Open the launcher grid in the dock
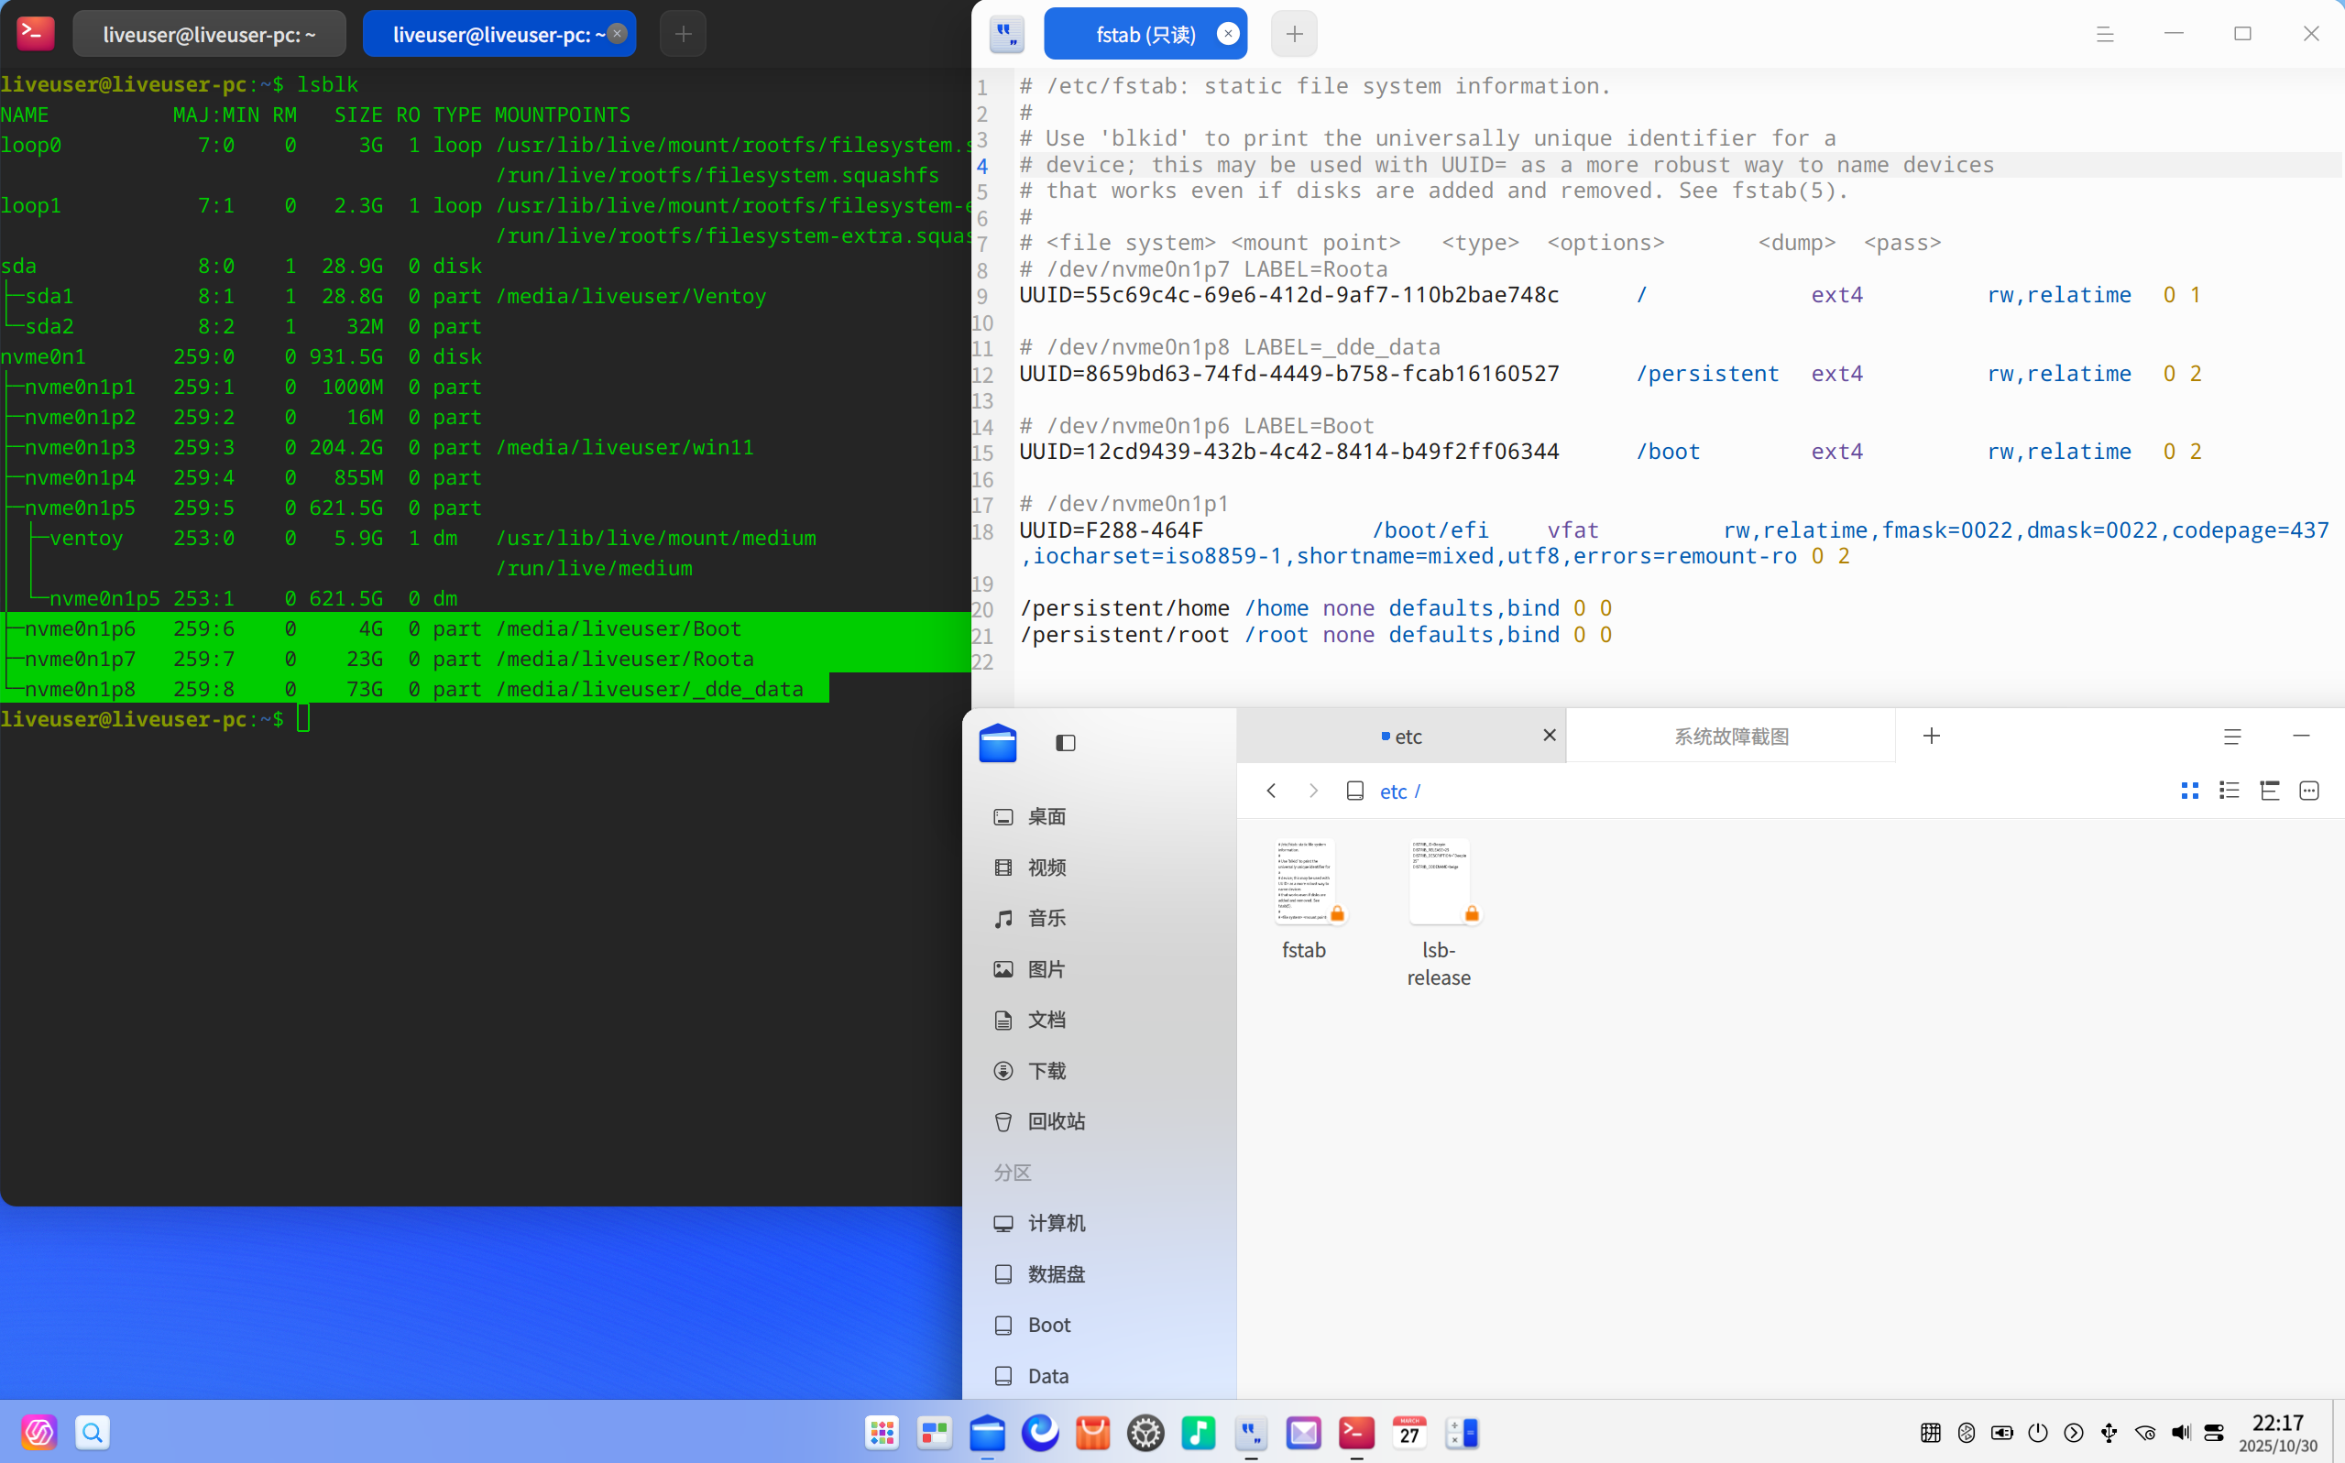The height and width of the screenshot is (1463, 2345). [x=882, y=1432]
